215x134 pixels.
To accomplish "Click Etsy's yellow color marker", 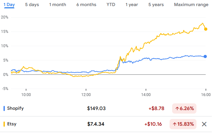I will tap(4, 124).
